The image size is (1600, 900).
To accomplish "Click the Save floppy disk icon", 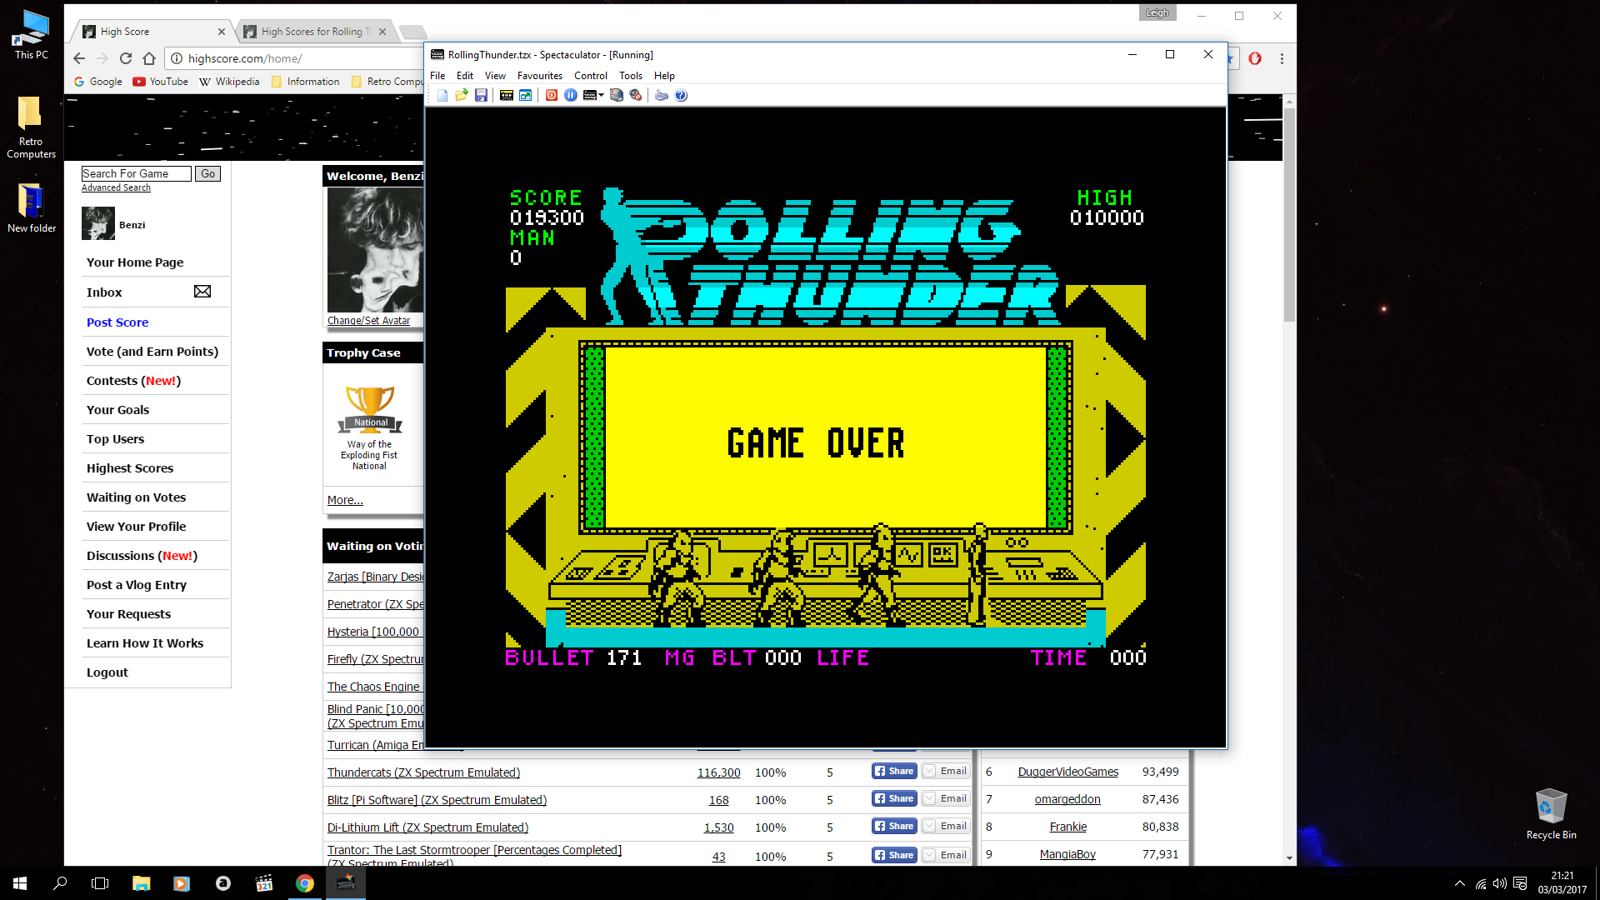I will click(481, 95).
